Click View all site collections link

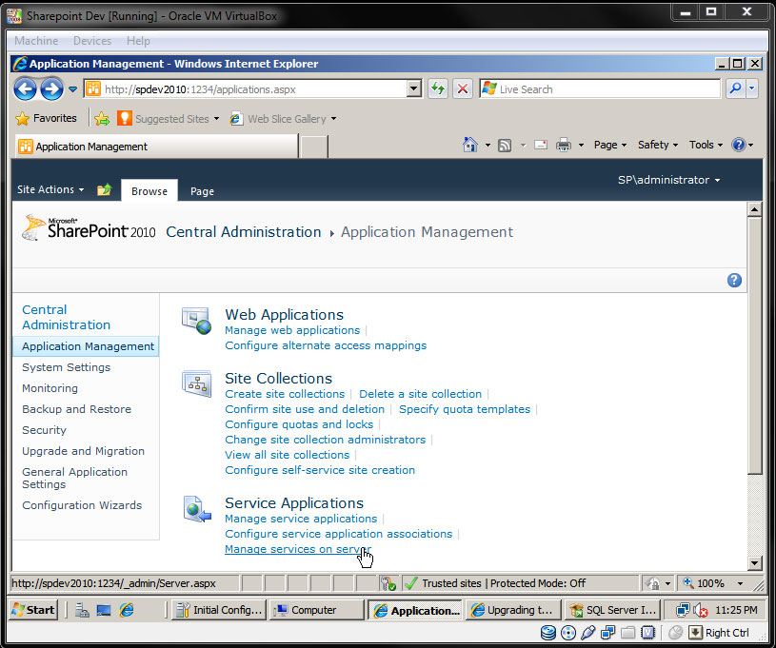click(287, 455)
